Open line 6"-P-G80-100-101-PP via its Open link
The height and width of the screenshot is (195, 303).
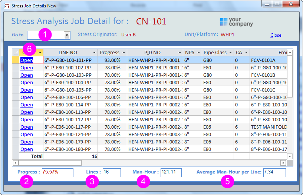click(x=27, y=60)
